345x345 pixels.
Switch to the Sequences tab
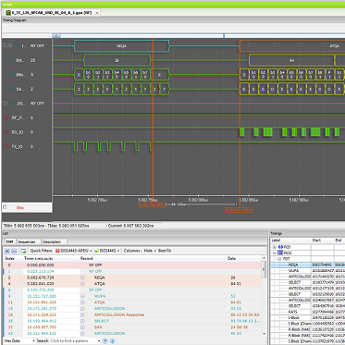point(27,241)
